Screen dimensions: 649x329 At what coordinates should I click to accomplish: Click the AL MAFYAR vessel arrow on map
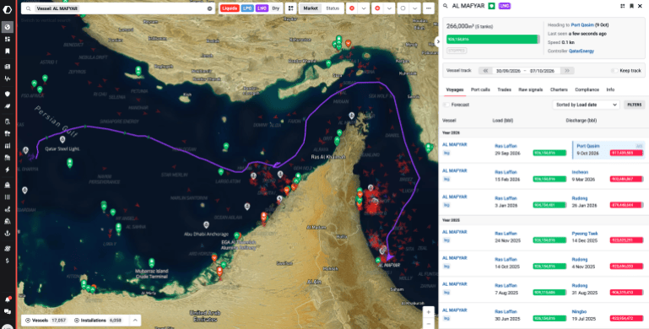[x=389, y=256]
